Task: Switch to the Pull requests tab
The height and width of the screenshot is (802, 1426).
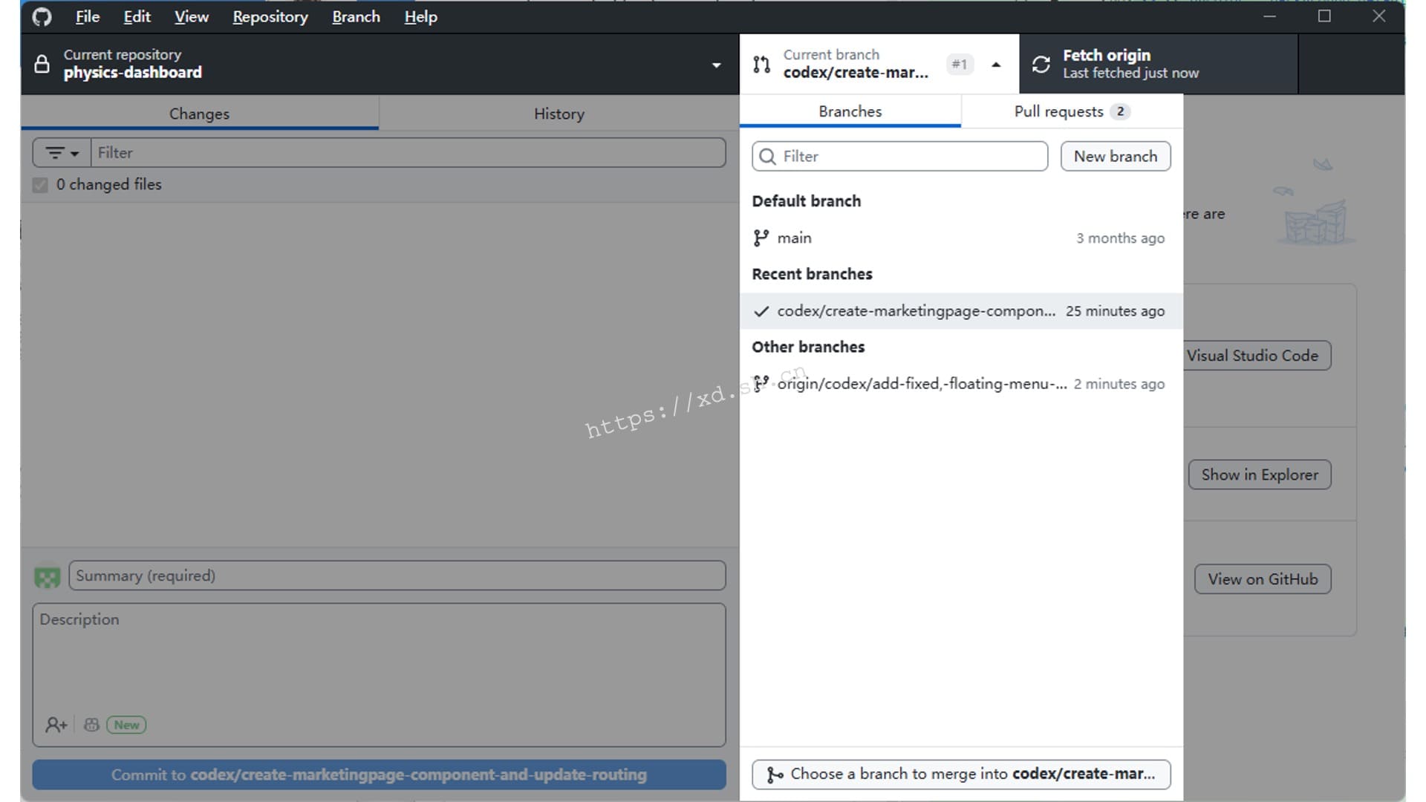Action: coord(1071,111)
